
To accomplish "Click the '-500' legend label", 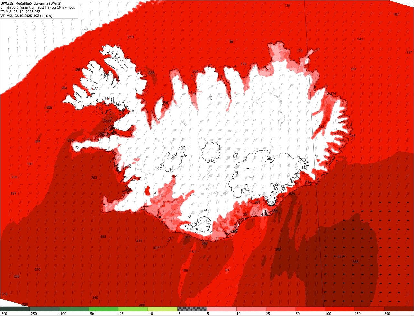I will coord(4,314).
